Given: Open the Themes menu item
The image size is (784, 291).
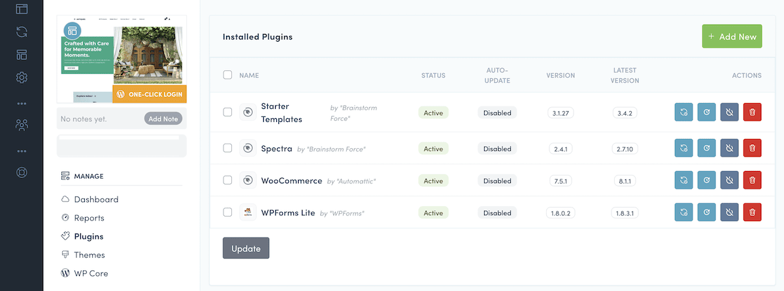Looking at the screenshot, I should click(89, 255).
